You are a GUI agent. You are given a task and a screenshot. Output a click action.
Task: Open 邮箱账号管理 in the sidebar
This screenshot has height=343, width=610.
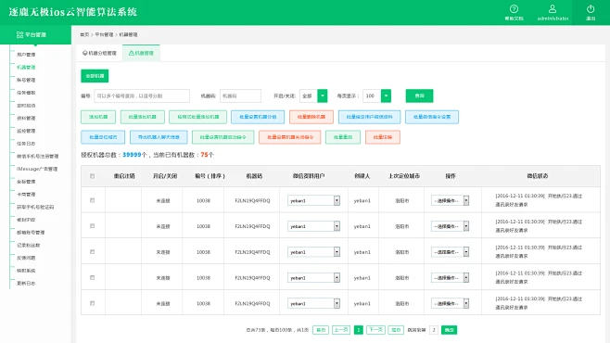click(31, 233)
